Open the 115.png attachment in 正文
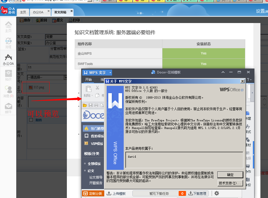Viewport: 268px width, 198px height. [x=37, y=87]
